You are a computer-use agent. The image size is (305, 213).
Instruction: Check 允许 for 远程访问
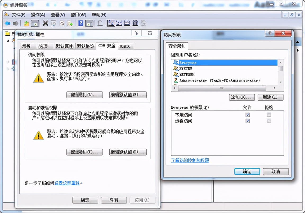248,121
